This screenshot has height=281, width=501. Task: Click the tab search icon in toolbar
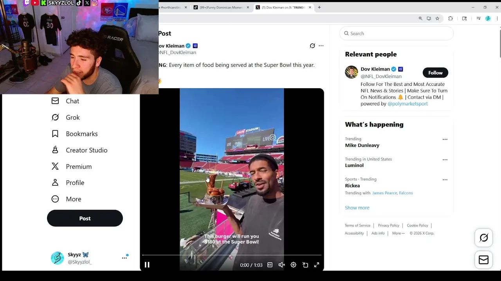(x=465, y=18)
